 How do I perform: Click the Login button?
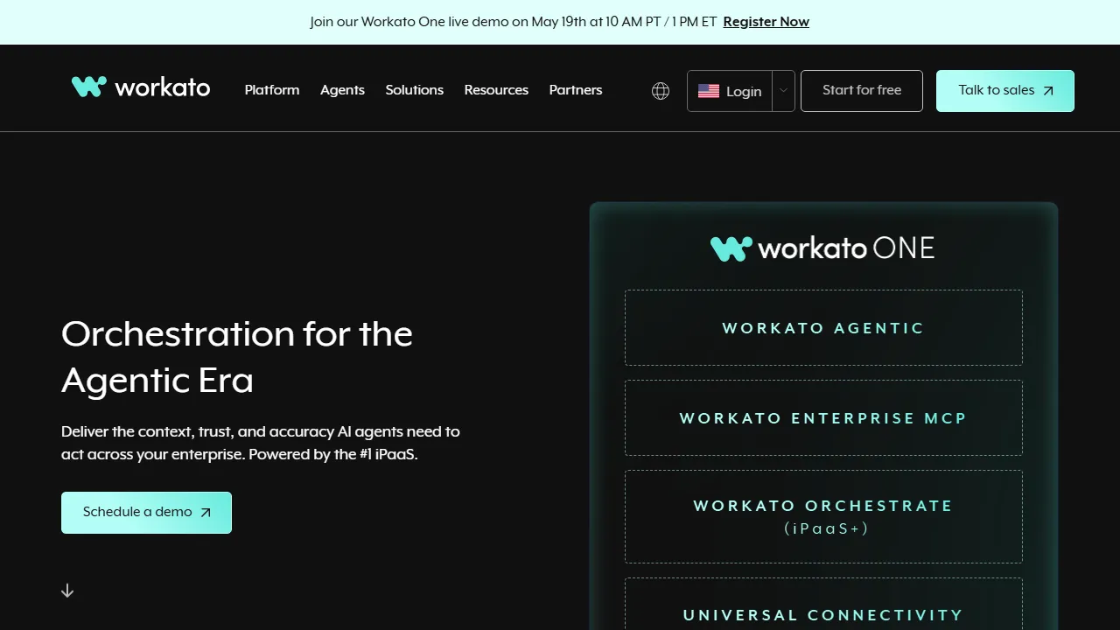point(730,91)
